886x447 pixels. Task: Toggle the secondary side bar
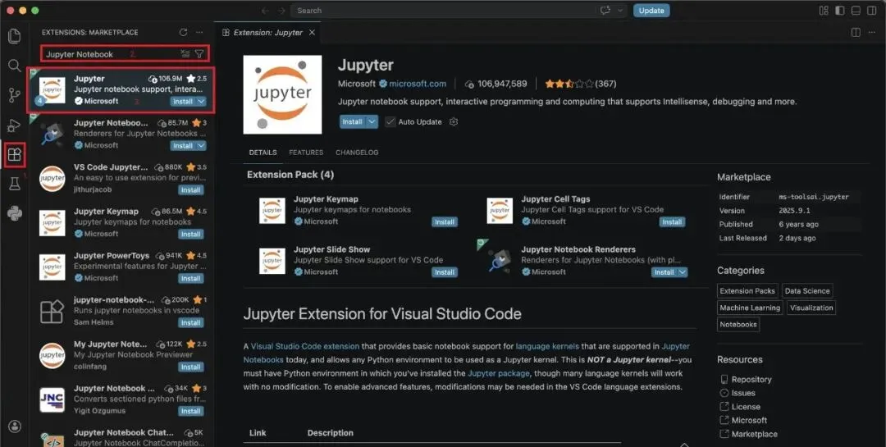pos(872,10)
